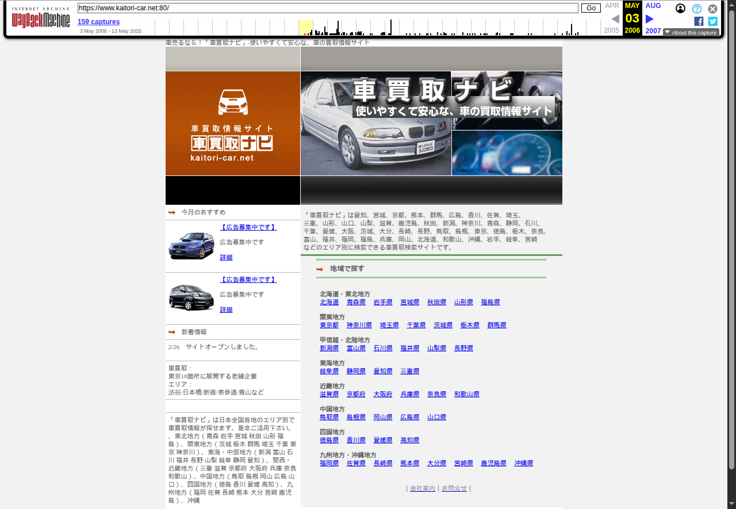Screen dimensions: 736x509
Task: Open the user account icon
Action: tap(680, 9)
